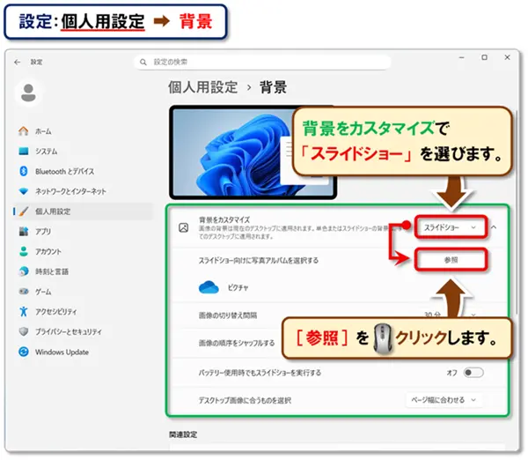Viewport: 528px width, 460px height.
Task: Open ホーム in the sidebar
Action: [82, 130]
